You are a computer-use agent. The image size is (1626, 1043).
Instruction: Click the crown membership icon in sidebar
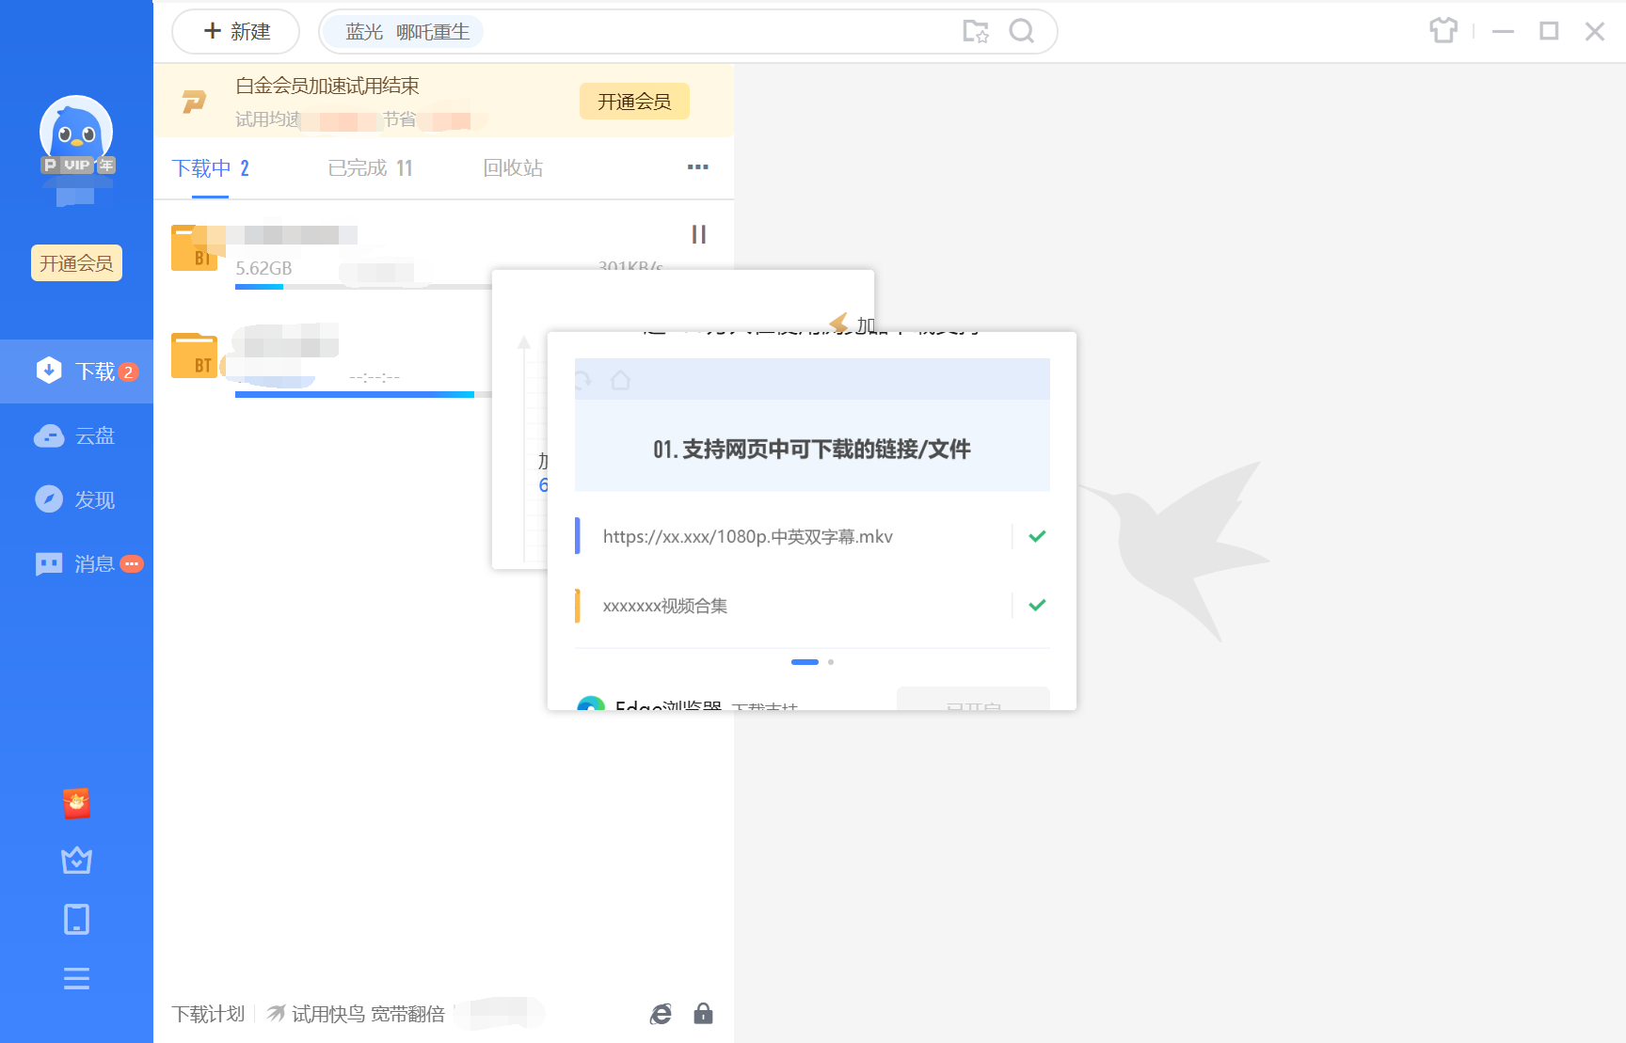click(x=76, y=861)
